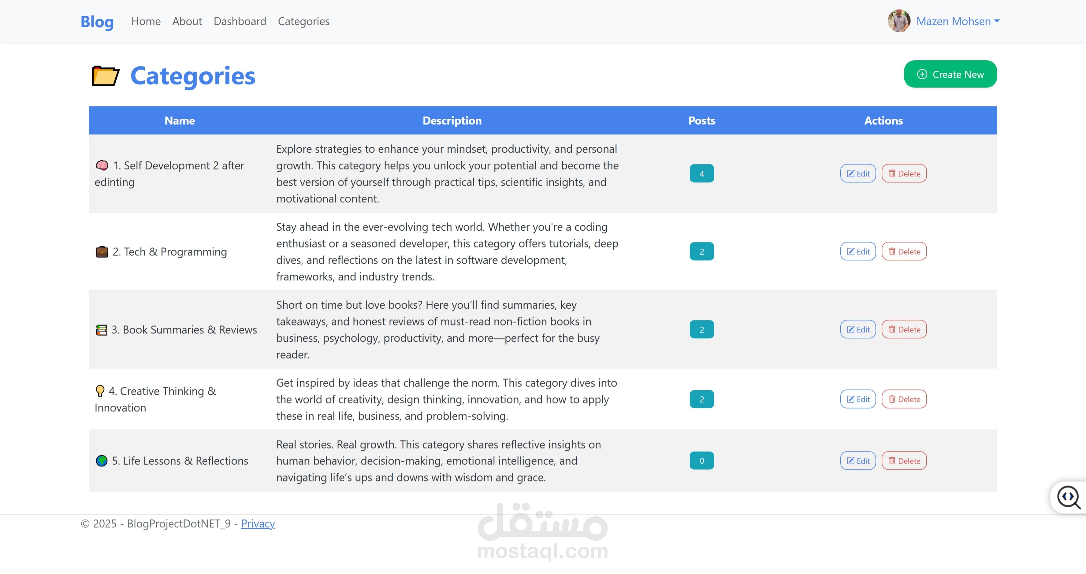This screenshot has height=574, width=1086.
Task: Click the Description column header
Action: tap(452, 121)
